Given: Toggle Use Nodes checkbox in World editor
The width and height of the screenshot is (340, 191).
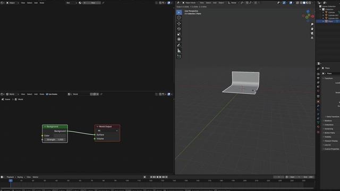Looking at the screenshot, I should coord(47,94).
